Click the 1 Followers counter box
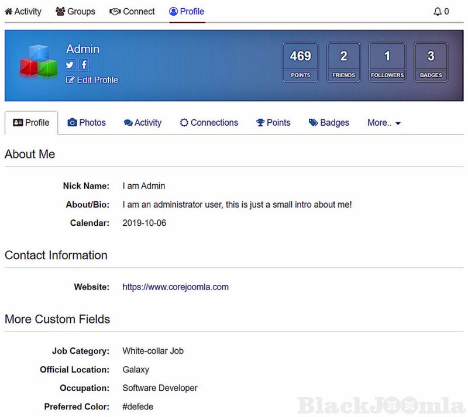468x417 pixels. tap(387, 62)
